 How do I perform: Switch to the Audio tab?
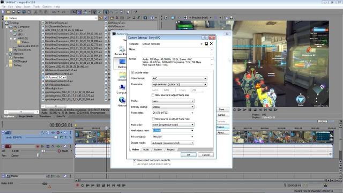pyautogui.click(x=146, y=150)
